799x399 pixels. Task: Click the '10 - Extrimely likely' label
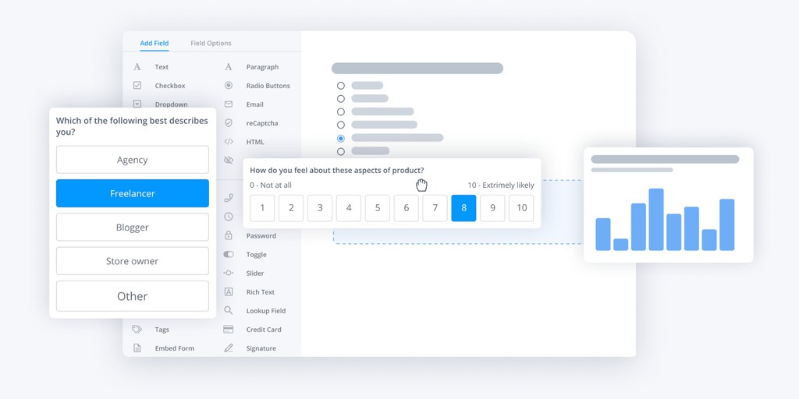point(501,185)
